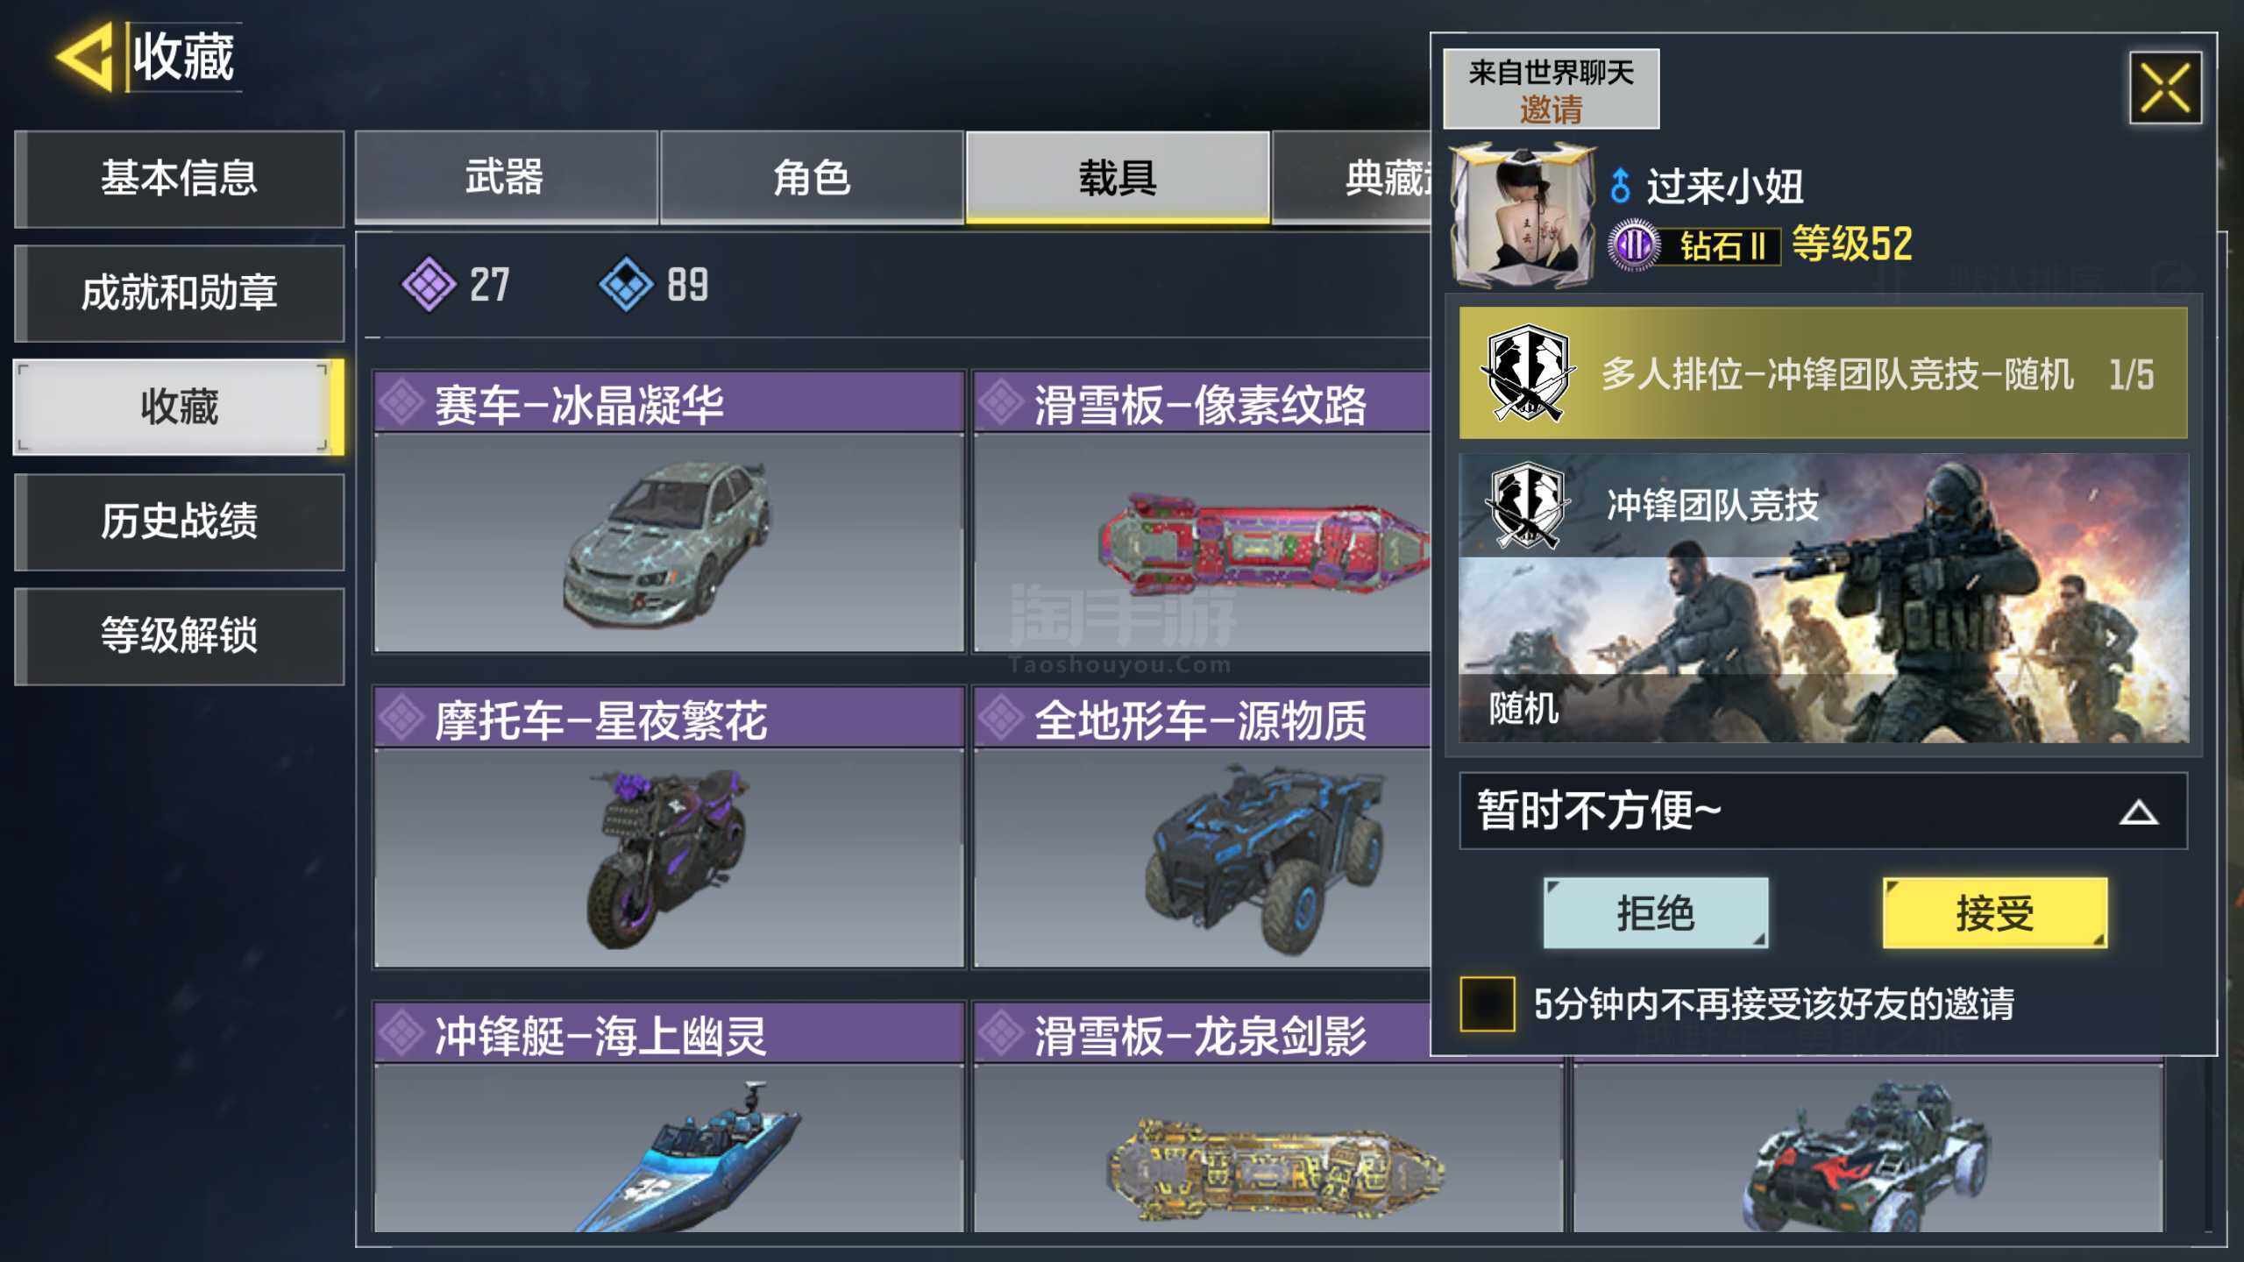Click the Frontline mode emblem on map card
Image resolution: width=2244 pixels, height=1262 pixels.
1527,505
